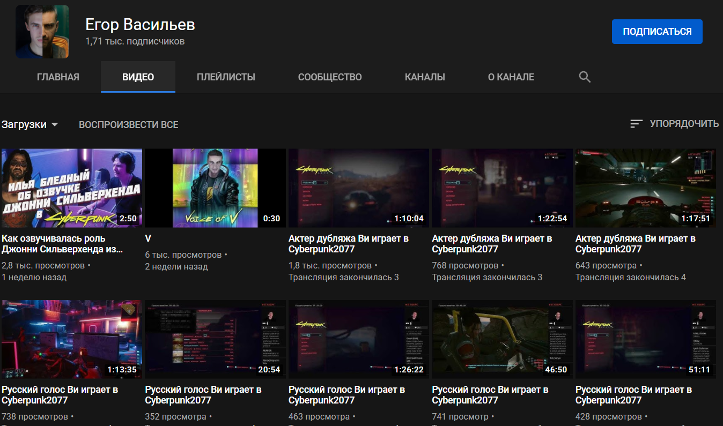Viewport: 723px width, 426px height.
Task: Open Актер дубляжа title with 768 просмотров
Action: pos(492,244)
